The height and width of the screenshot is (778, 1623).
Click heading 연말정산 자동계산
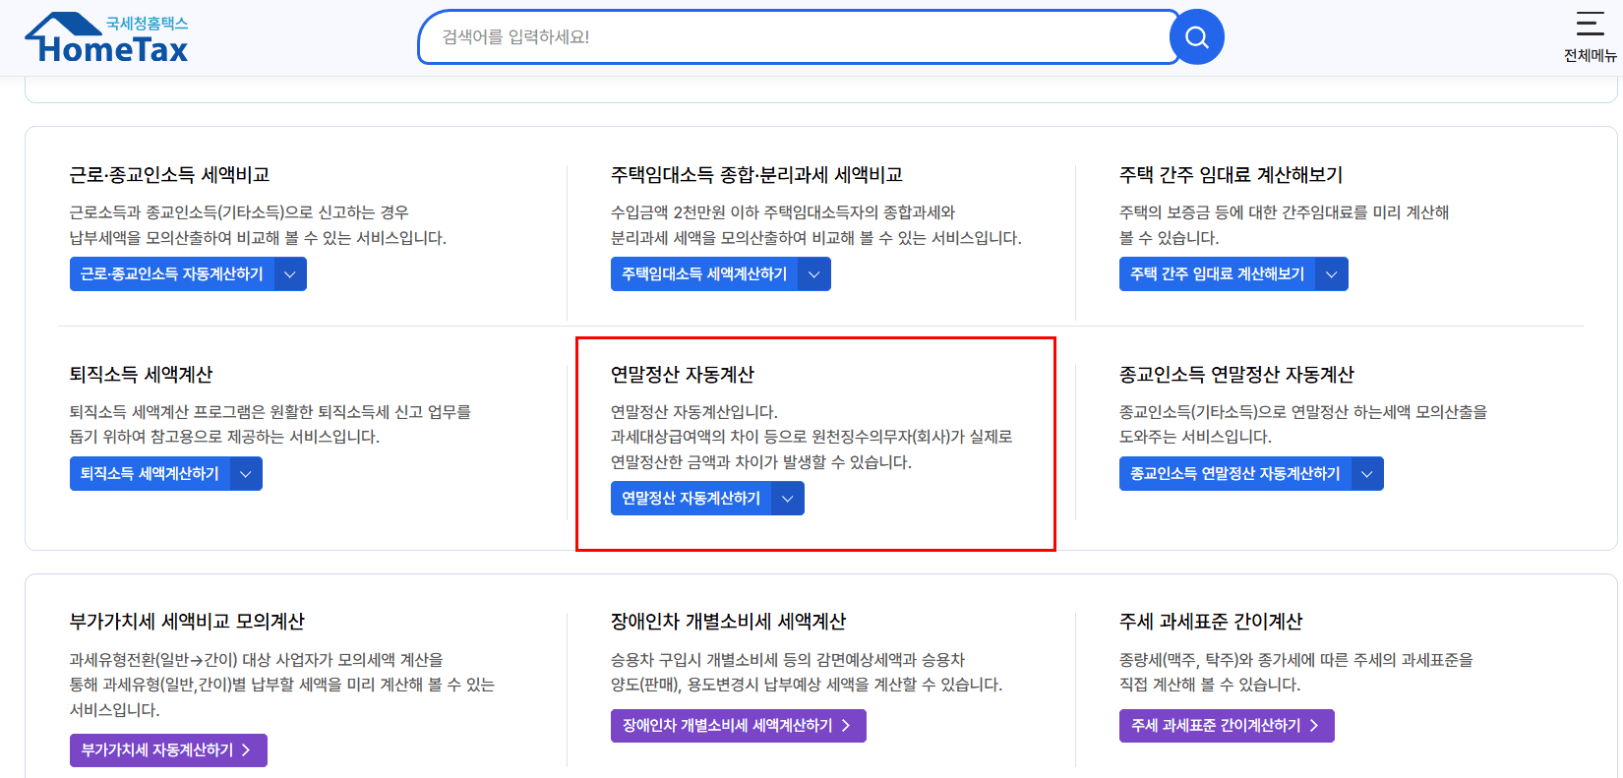(x=683, y=375)
